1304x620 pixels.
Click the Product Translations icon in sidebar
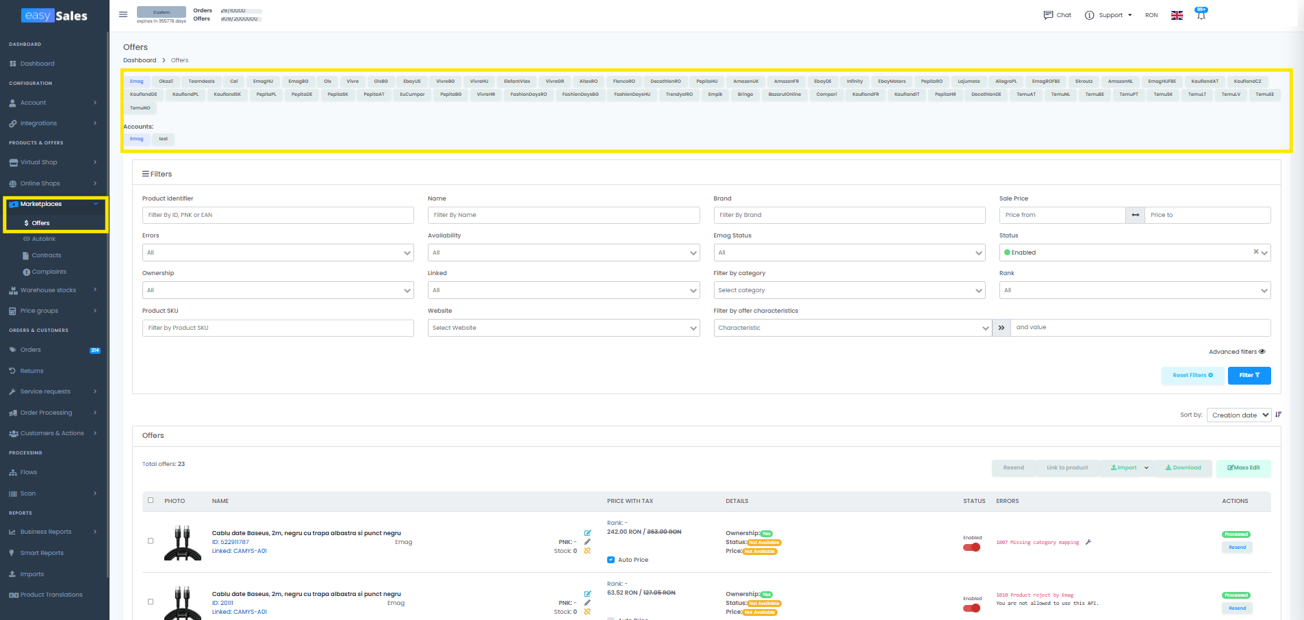click(x=14, y=595)
